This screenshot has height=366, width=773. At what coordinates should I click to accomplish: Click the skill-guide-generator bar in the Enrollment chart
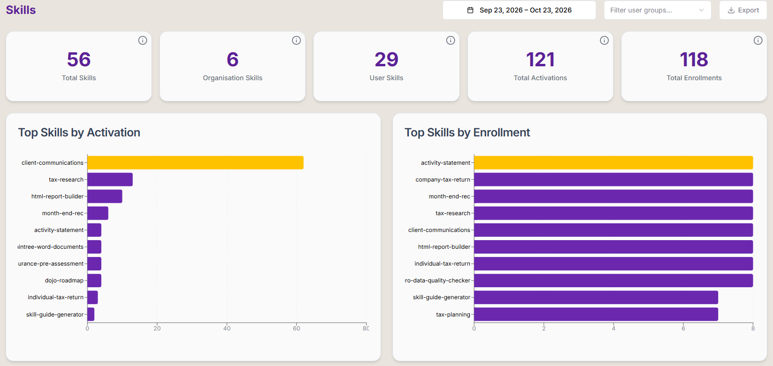tap(596, 297)
